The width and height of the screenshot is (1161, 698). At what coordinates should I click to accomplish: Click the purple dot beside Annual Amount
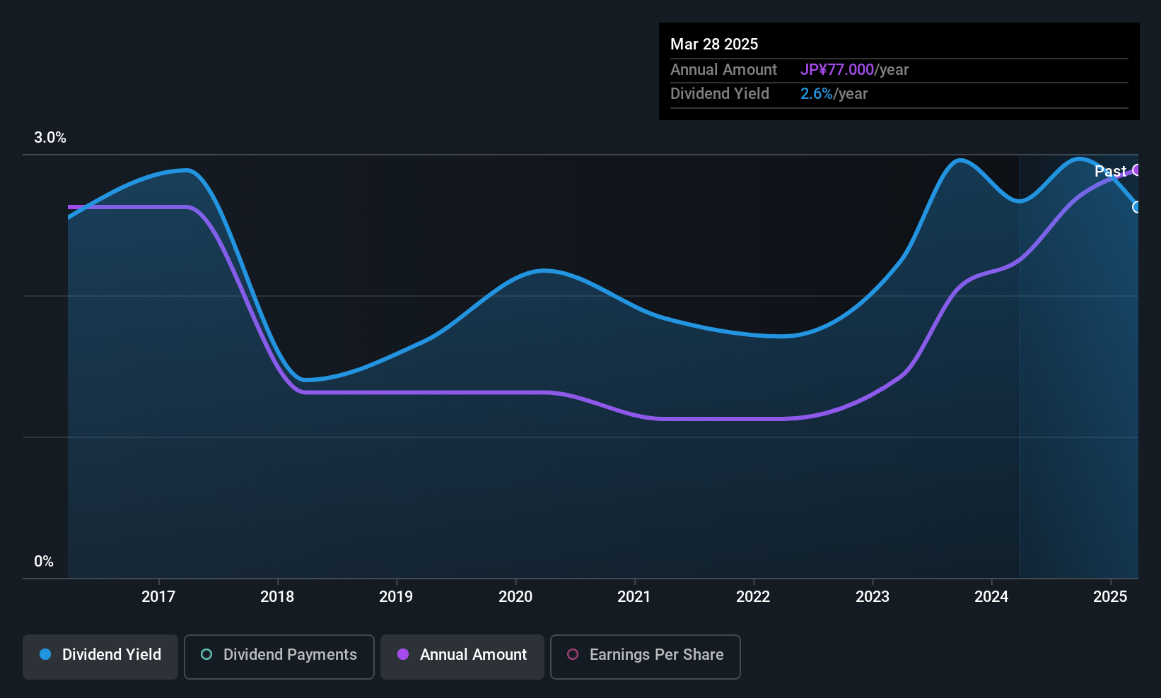pyautogui.click(x=403, y=655)
